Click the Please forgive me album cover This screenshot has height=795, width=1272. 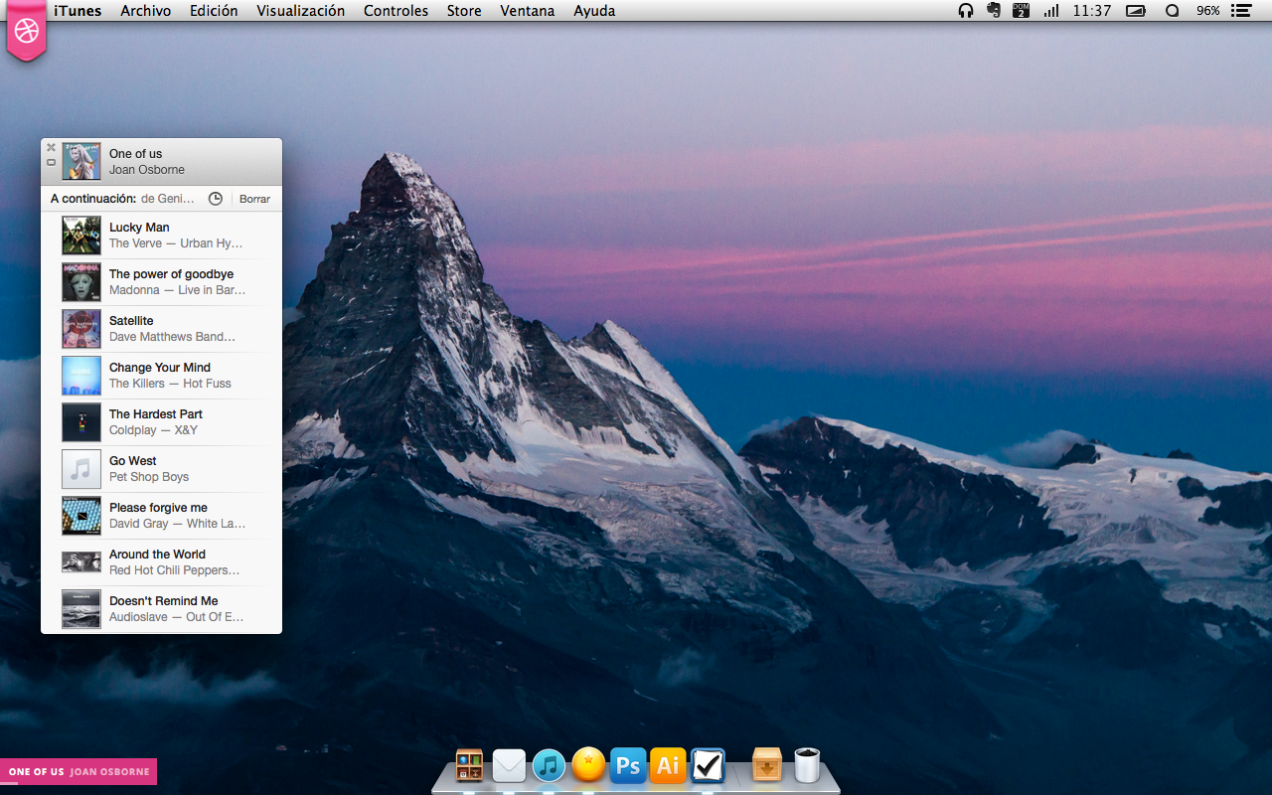click(81, 516)
